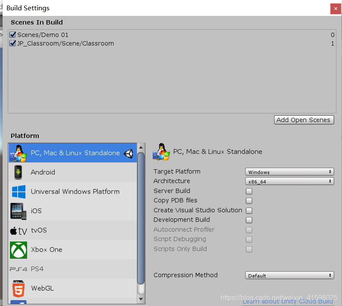The image size is (342, 306).
Task: Toggle Create Visual Studio Solution checkbox
Action: 249,211
